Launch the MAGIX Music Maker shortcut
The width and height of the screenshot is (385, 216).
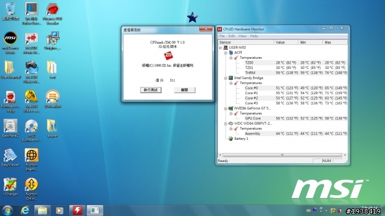[31, 43]
